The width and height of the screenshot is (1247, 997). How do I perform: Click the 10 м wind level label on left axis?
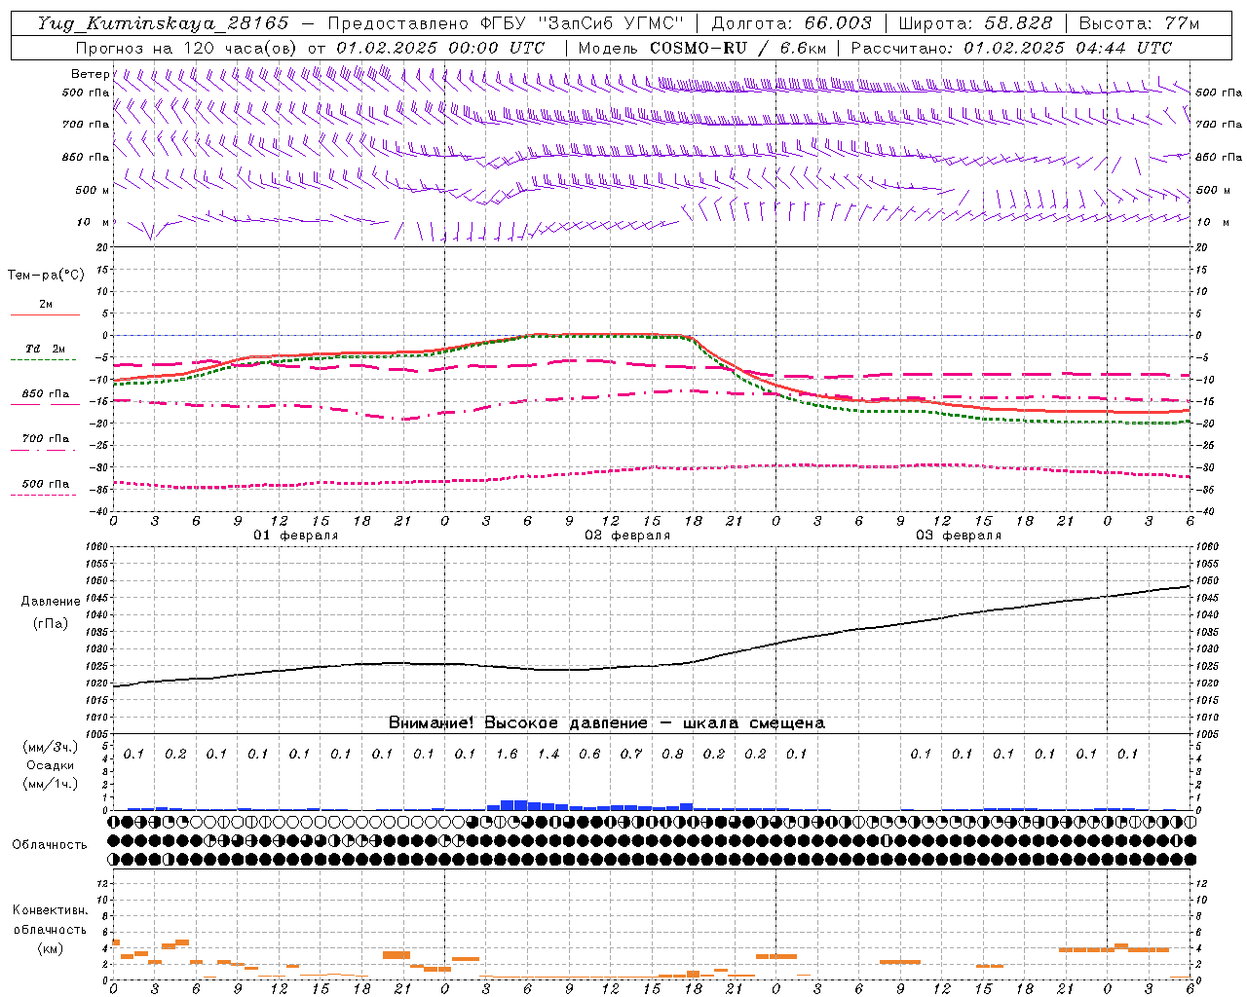click(x=94, y=222)
